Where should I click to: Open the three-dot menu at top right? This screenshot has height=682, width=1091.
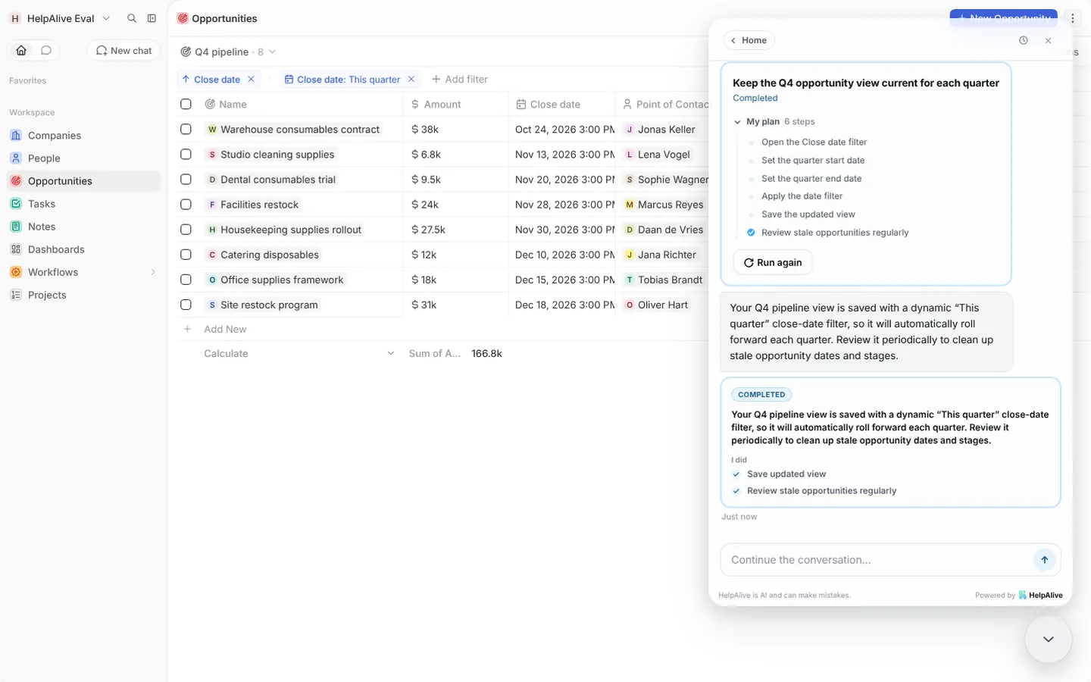click(1073, 18)
